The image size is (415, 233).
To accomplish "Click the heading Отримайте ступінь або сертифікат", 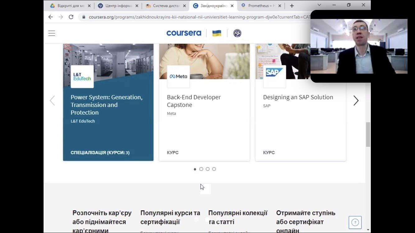I will tap(306, 222).
